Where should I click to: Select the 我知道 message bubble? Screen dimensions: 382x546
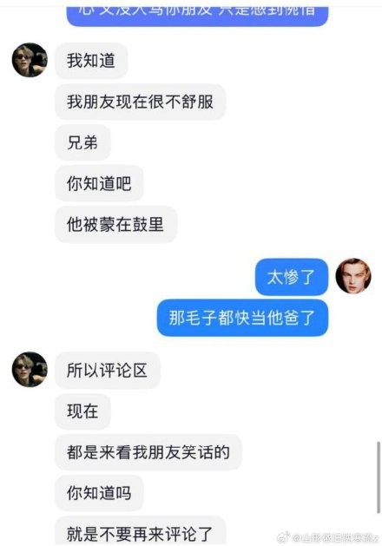[91, 61]
